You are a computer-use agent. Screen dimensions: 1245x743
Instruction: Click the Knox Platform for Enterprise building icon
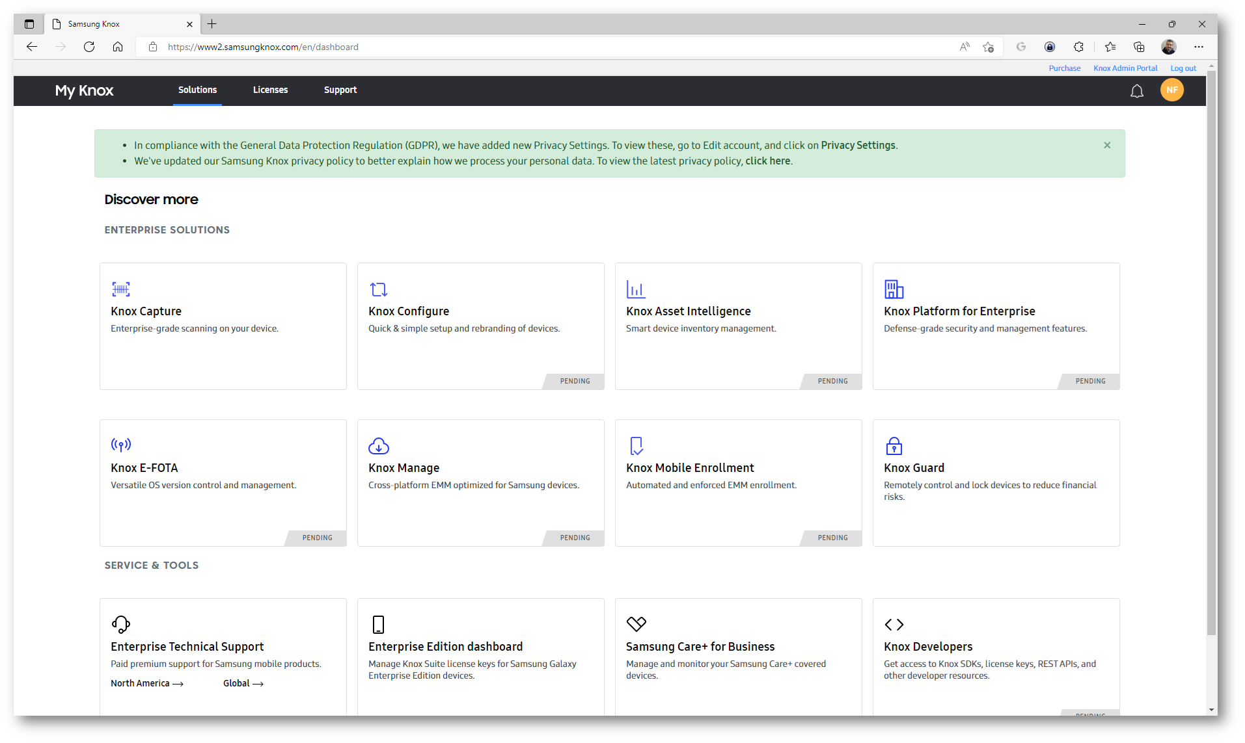pyautogui.click(x=894, y=289)
